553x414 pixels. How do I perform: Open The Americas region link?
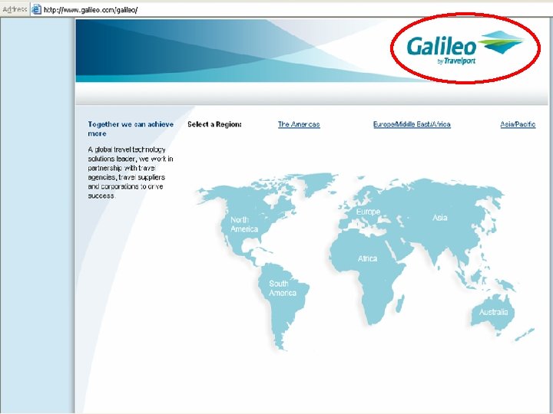coord(299,124)
